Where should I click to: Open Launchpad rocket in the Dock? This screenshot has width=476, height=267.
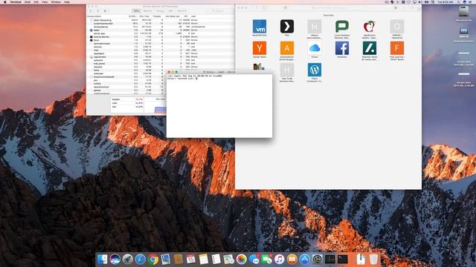(127, 260)
